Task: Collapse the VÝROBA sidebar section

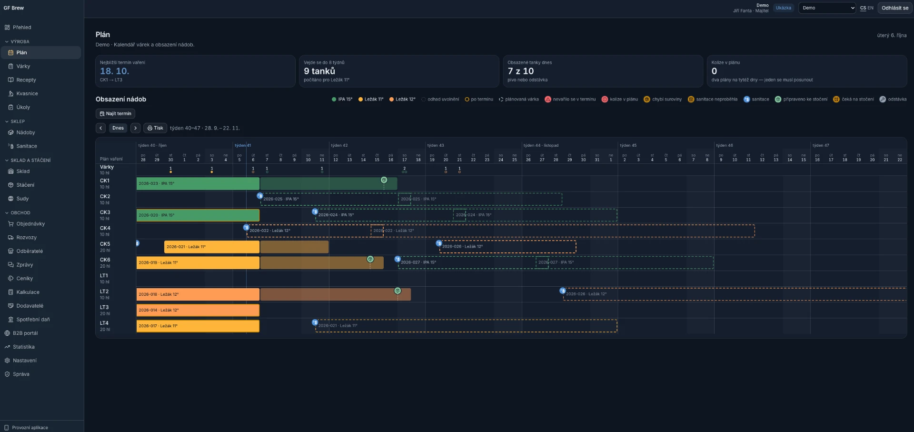Action: [x=17, y=41]
